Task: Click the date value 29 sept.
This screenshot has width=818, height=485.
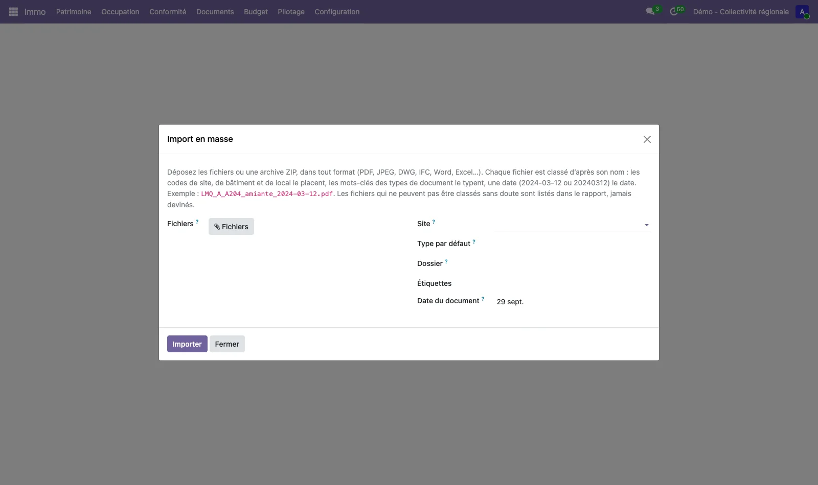Action: click(510, 302)
